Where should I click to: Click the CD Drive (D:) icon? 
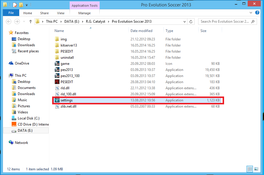(14, 124)
